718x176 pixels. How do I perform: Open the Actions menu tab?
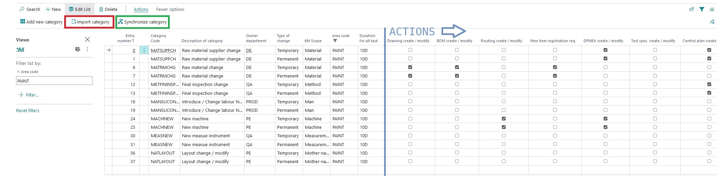[x=141, y=9]
